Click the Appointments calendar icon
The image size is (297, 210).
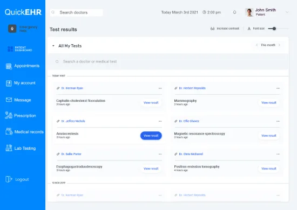coord(9,66)
